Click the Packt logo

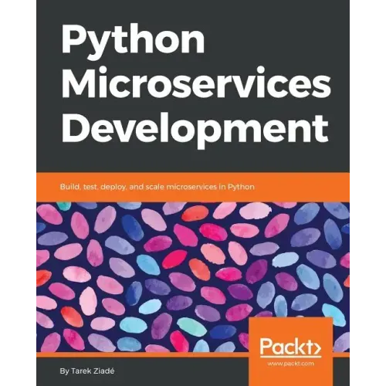coord(291,347)
